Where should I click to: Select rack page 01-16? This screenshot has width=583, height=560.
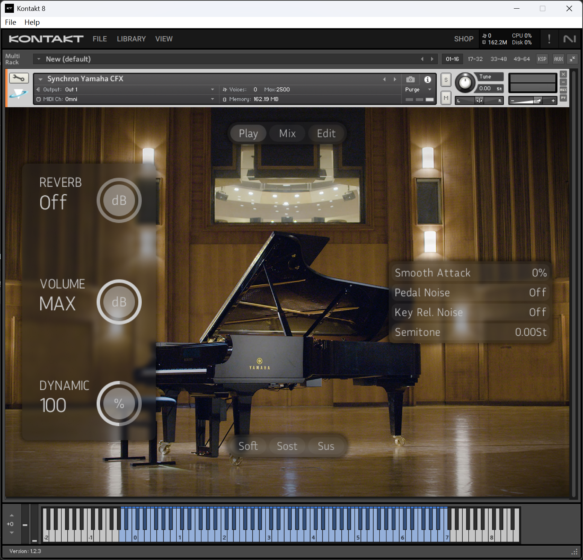[452, 59]
